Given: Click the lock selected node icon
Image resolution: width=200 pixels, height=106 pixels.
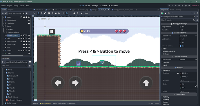Looking at the screenshot, I should click(x=74, y=13).
